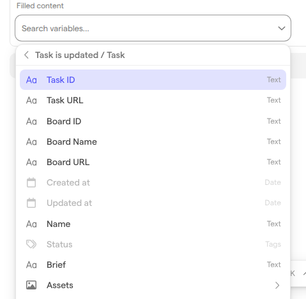
Task: Go back using the left chevron arrow
Action: coord(26,55)
